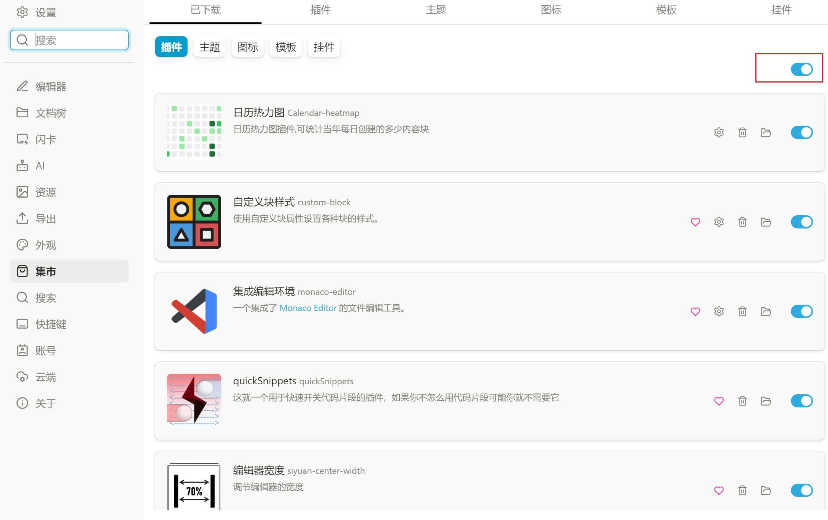Screen dimensions: 828x520
Task: Open 外观 appearance settings in sidebar
Action: [46, 245]
